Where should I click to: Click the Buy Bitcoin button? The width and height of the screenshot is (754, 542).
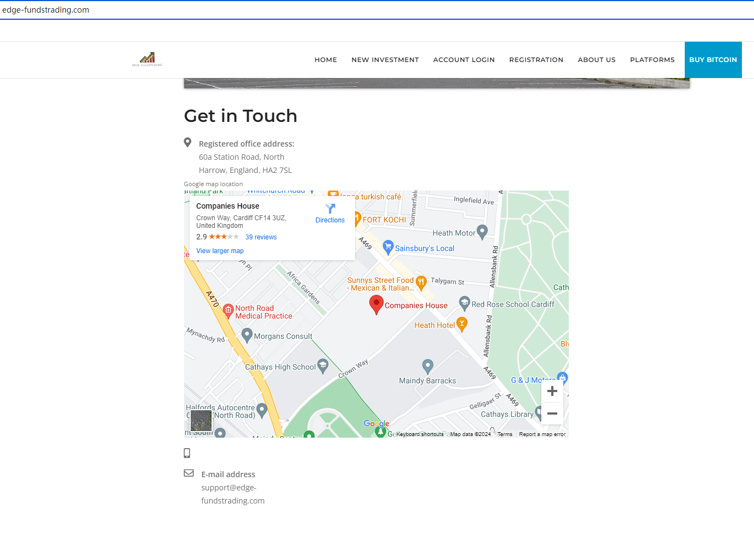click(713, 60)
